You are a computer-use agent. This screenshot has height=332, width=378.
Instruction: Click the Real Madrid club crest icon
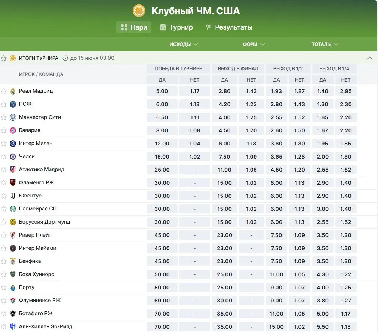pos(13,91)
